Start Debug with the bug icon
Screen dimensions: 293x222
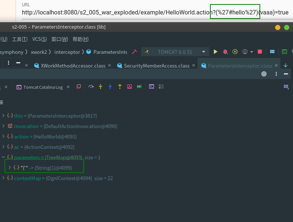pos(225,52)
